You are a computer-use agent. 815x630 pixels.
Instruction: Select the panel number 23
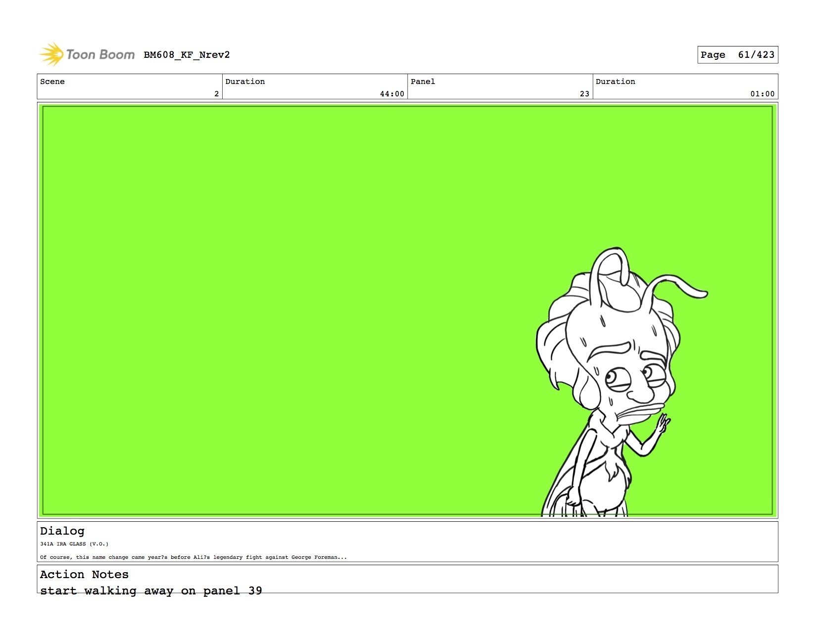point(584,94)
